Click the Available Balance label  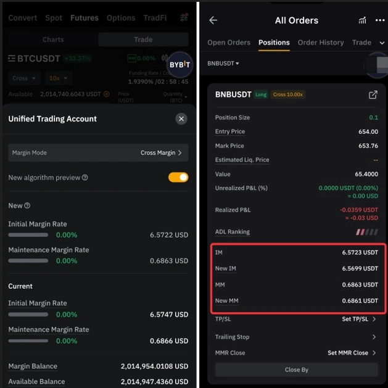coord(36,382)
